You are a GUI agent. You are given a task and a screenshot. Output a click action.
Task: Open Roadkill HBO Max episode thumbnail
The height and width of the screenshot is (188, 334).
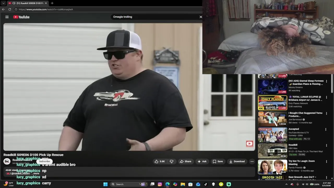tap(272, 151)
